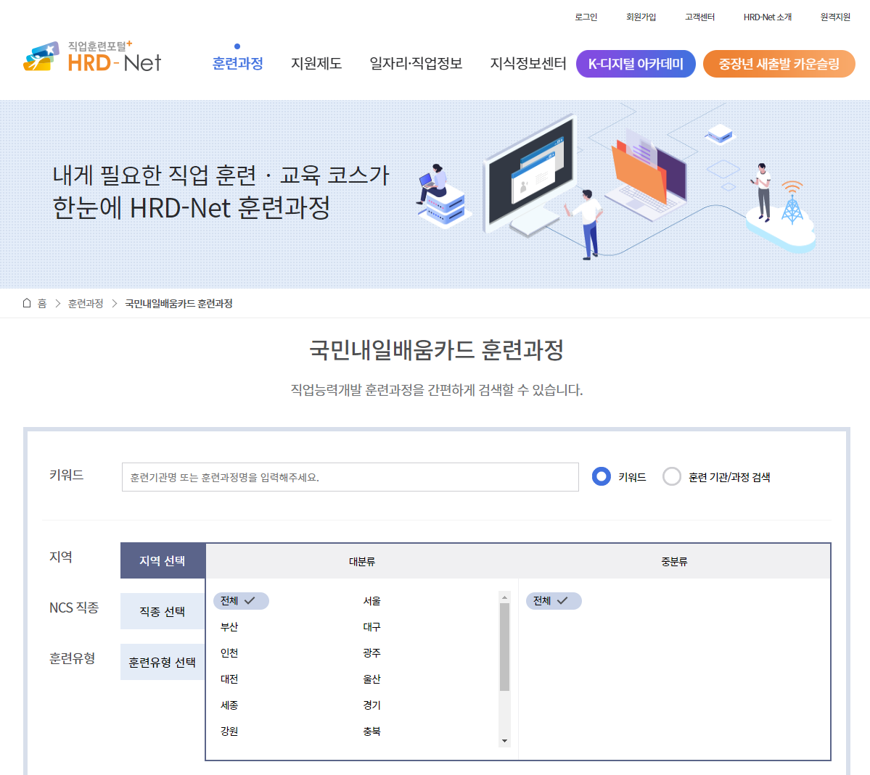Click 국민내일배움카드 훈련과정 breadcrumb item

[x=178, y=303]
